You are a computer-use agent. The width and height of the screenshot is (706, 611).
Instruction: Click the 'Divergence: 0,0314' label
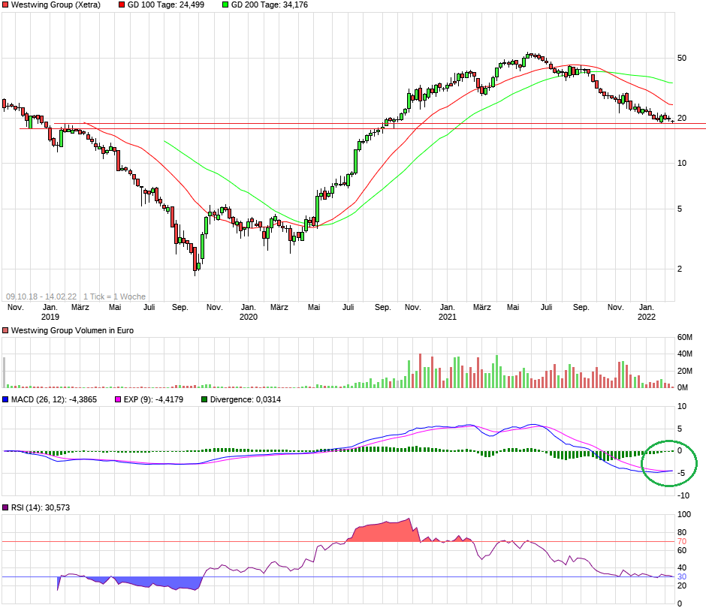point(246,399)
